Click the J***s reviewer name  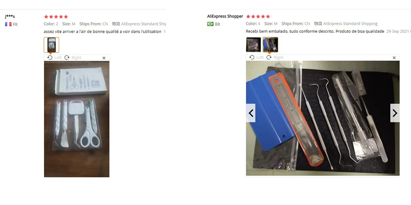click(10, 16)
